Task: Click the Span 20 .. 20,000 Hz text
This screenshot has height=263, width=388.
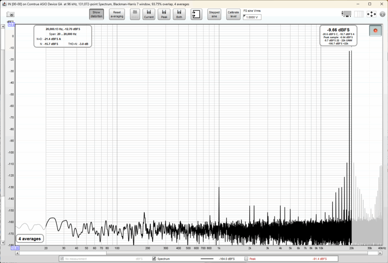Action: [63, 34]
